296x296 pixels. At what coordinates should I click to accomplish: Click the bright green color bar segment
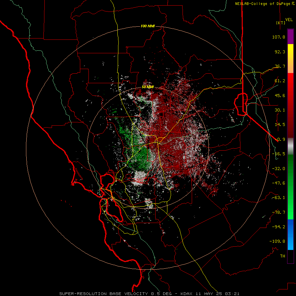[x=290, y=187]
